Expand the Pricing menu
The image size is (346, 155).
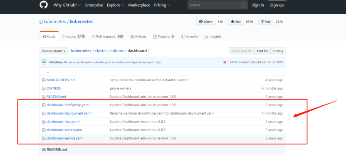click(x=162, y=5)
